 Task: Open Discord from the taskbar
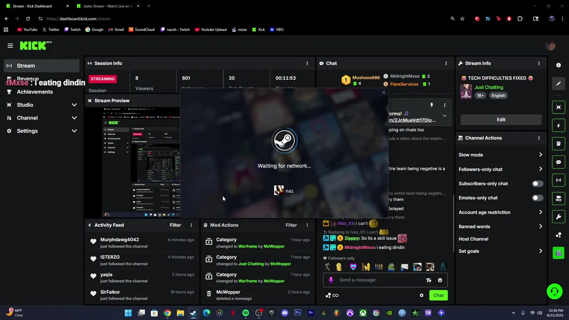click(285, 313)
